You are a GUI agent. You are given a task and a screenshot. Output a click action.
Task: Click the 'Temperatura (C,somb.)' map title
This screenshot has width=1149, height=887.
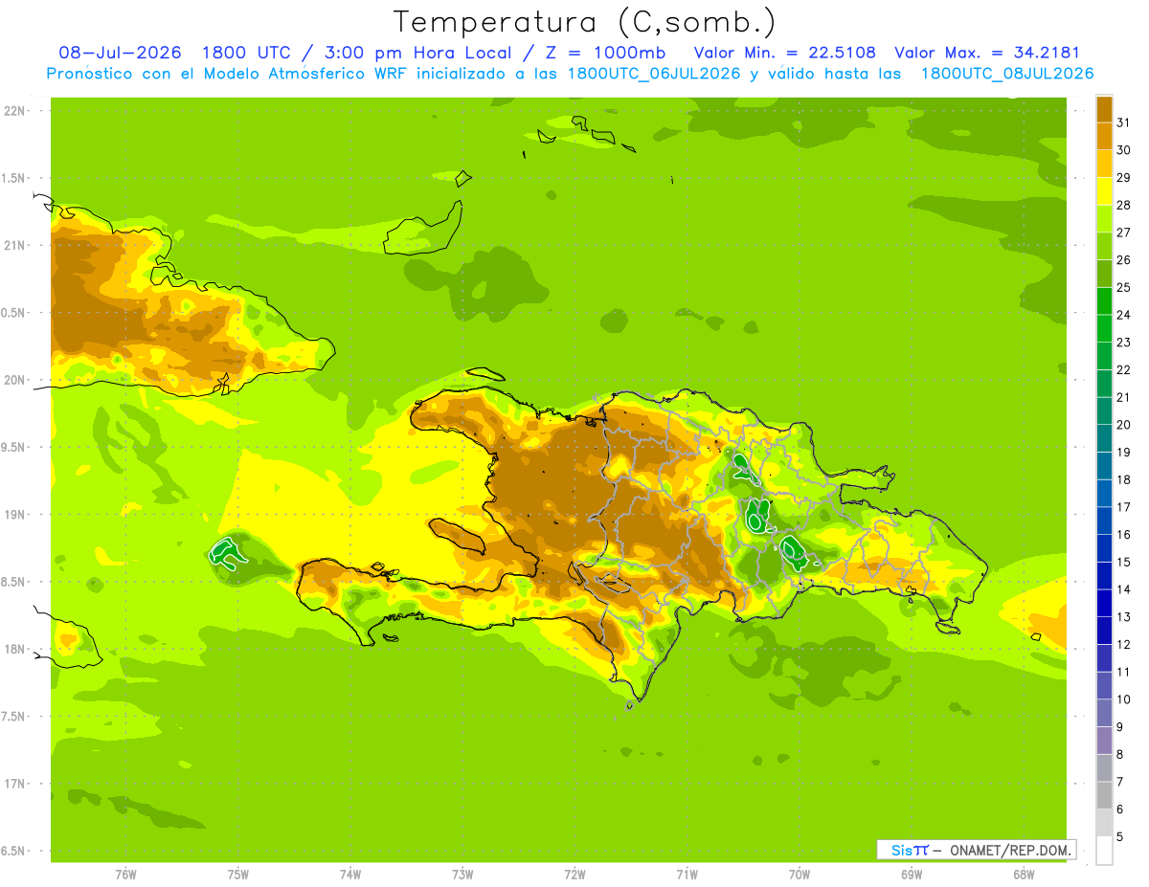pos(584,23)
